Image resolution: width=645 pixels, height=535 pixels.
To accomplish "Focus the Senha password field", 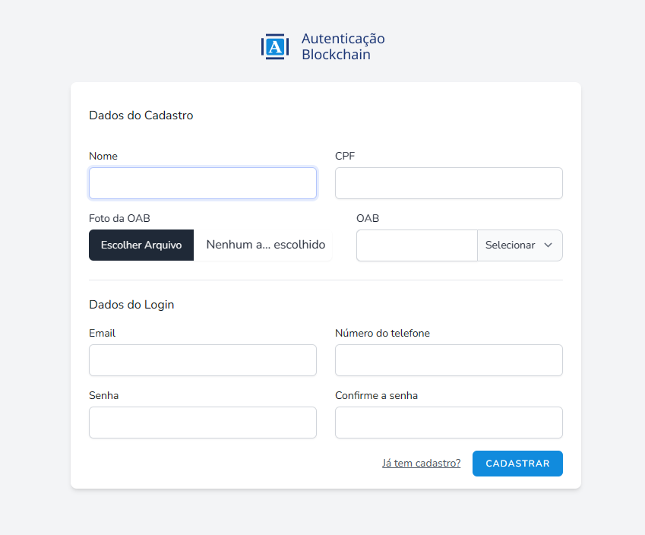I will tap(203, 423).
